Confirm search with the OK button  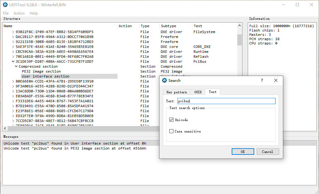click(243, 152)
